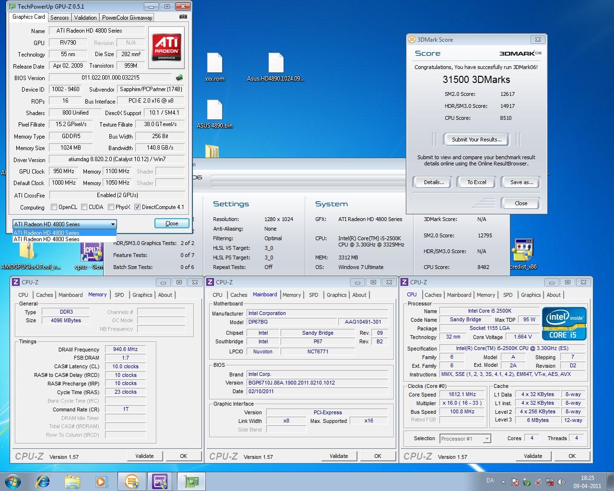The width and height of the screenshot is (614, 491).
Task: Open the Windows Start menu
Action: [x=13, y=481]
